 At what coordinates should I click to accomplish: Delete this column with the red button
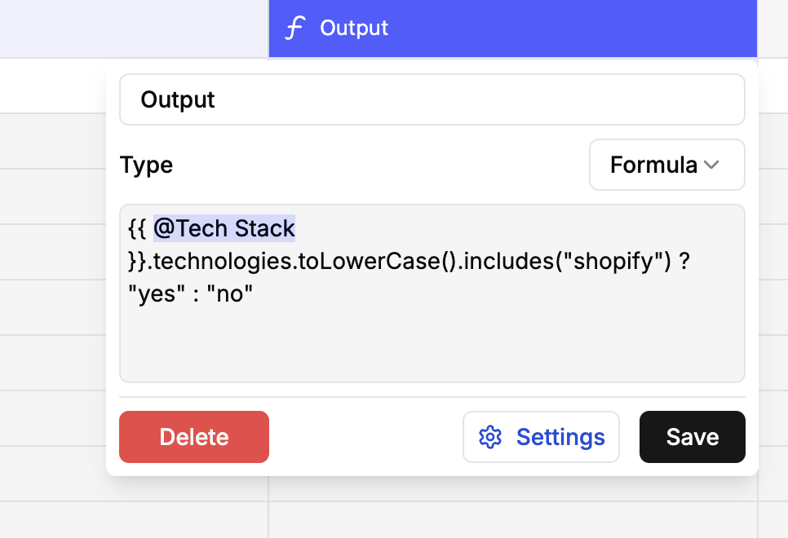click(194, 437)
